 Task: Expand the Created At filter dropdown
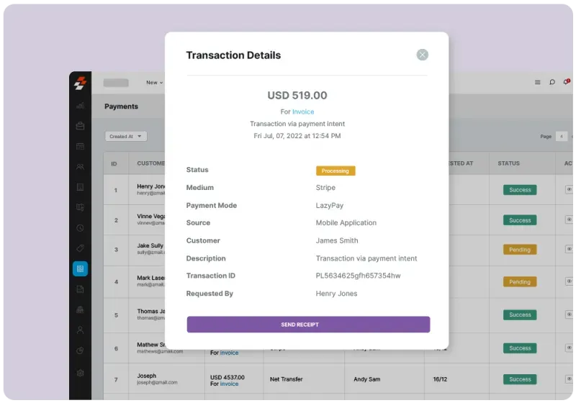pos(126,136)
